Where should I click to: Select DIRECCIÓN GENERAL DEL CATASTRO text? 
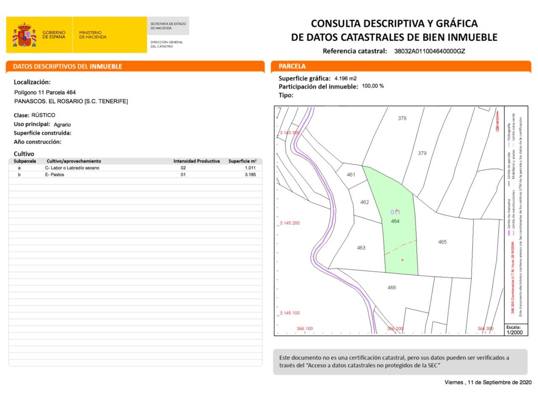click(x=166, y=44)
